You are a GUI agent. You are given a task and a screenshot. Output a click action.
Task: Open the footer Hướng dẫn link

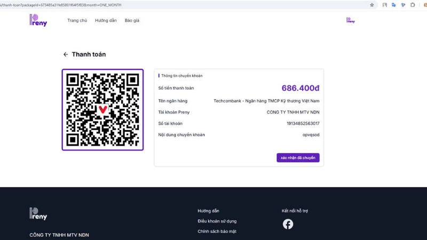coord(208,211)
